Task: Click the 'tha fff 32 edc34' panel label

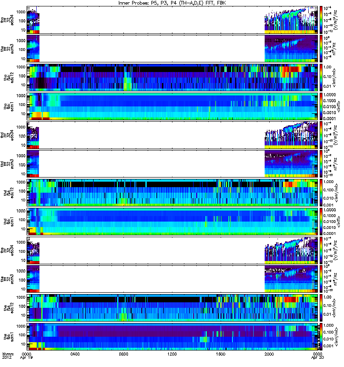Action: coord(7,20)
